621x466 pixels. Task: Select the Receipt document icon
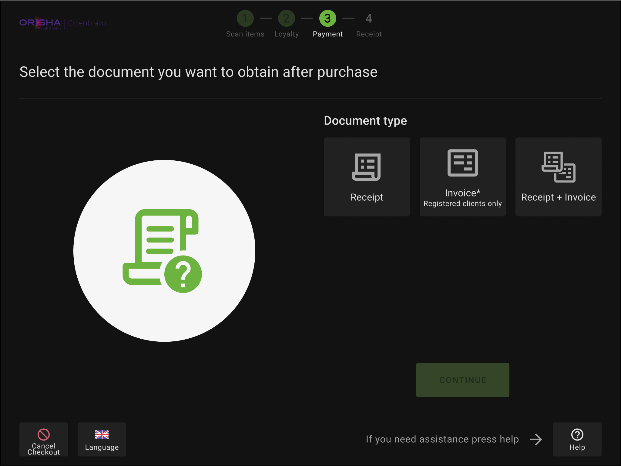point(366,167)
